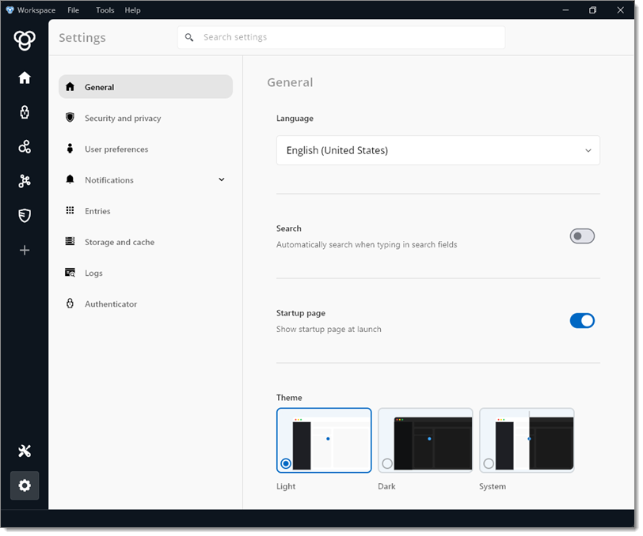Click the grid icon beside Entries
The image size is (643, 536).
pyautogui.click(x=70, y=210)
